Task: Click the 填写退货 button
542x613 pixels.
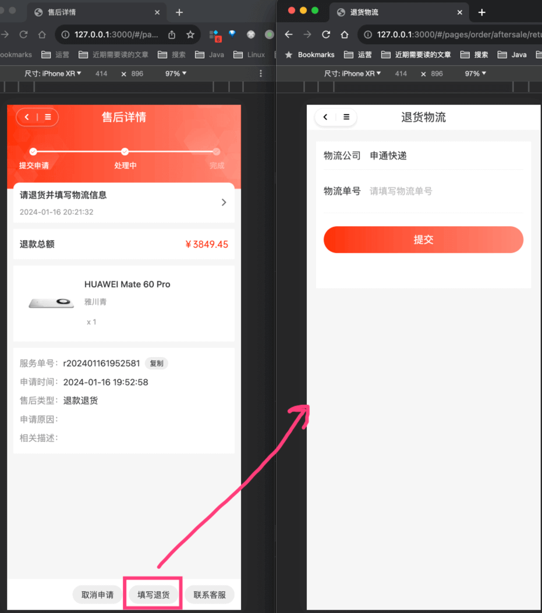Action: (153, 595)
